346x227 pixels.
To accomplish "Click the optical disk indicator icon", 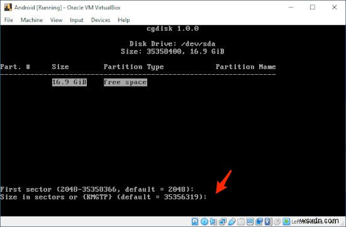I will click(204, 221).
